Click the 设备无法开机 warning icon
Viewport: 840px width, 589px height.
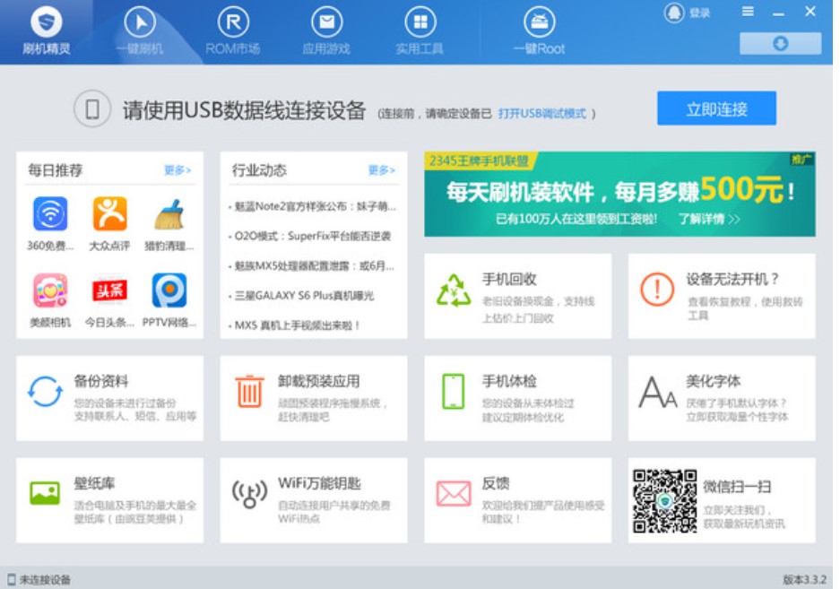click(657, 289)
